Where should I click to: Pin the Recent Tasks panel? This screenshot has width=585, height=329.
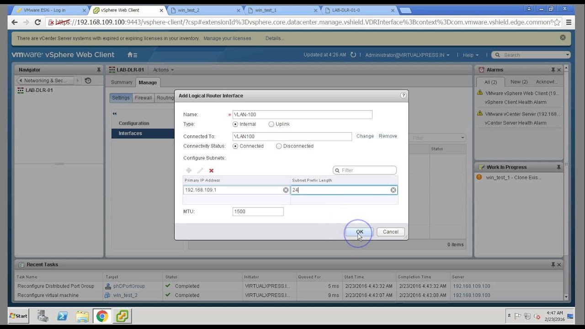(553, 265)
